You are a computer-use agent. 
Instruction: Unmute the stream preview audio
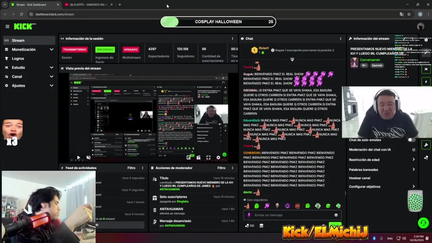coord(88,157)
